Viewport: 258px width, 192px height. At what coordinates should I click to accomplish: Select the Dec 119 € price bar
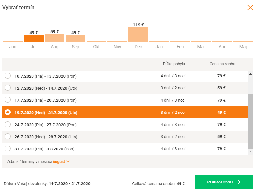click(138, 35)
